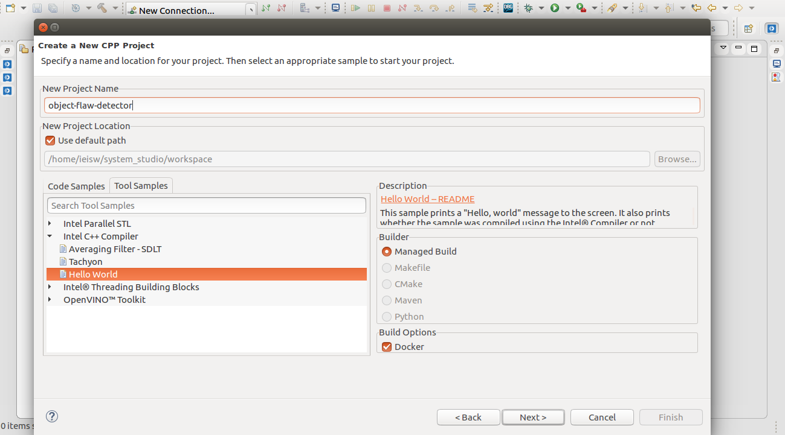Click the OpenVINO™ Toolkit label
The height and width of the screenshot is (435, 785).
pos(105,300)
